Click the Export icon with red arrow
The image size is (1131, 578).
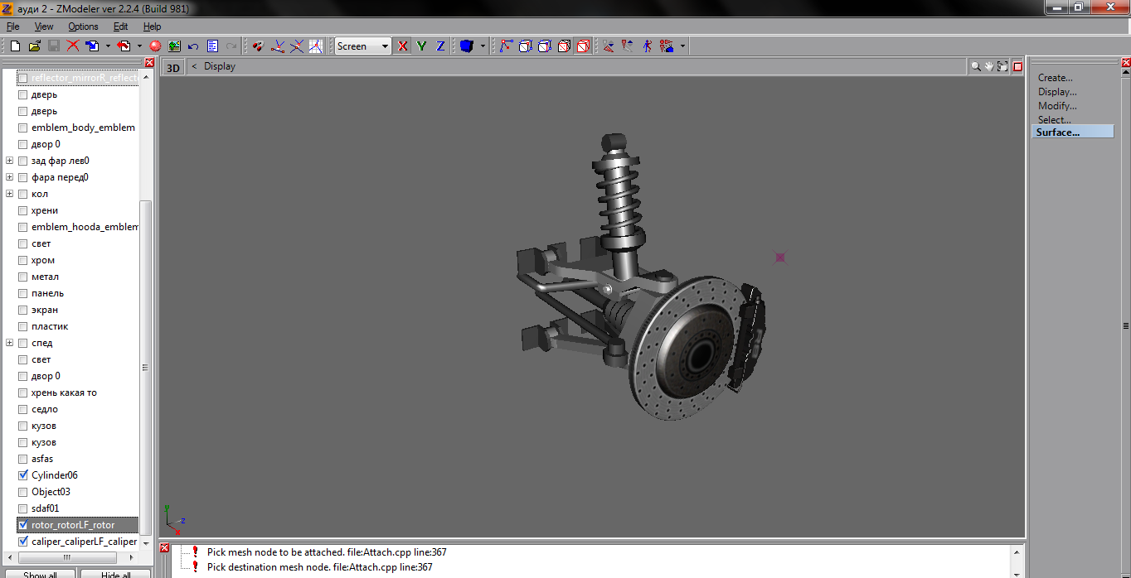[x=124, y=46]
